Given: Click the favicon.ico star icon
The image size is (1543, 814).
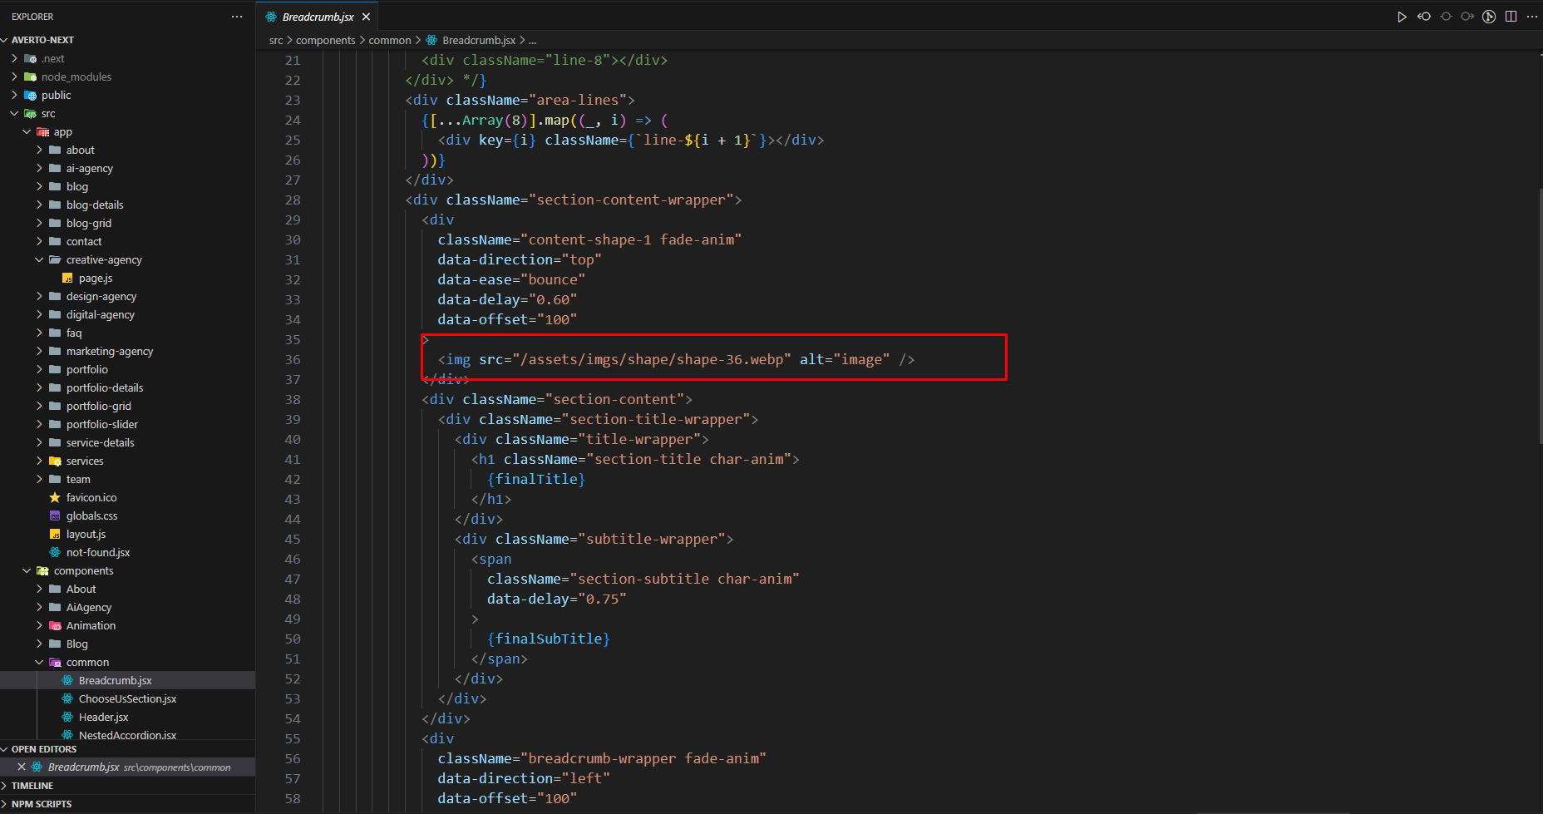Looking at the screenshot, I should click(55, 497).
